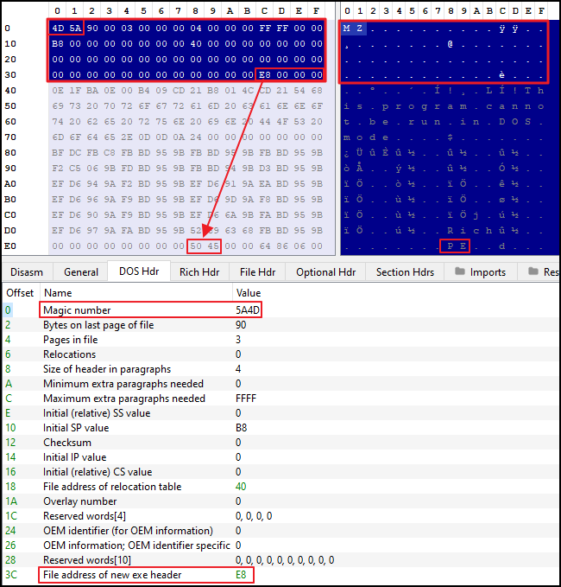Edit the 5A4D magic number value
The image size is (561, 587).
pyautogui.click(x=248, y=310)
